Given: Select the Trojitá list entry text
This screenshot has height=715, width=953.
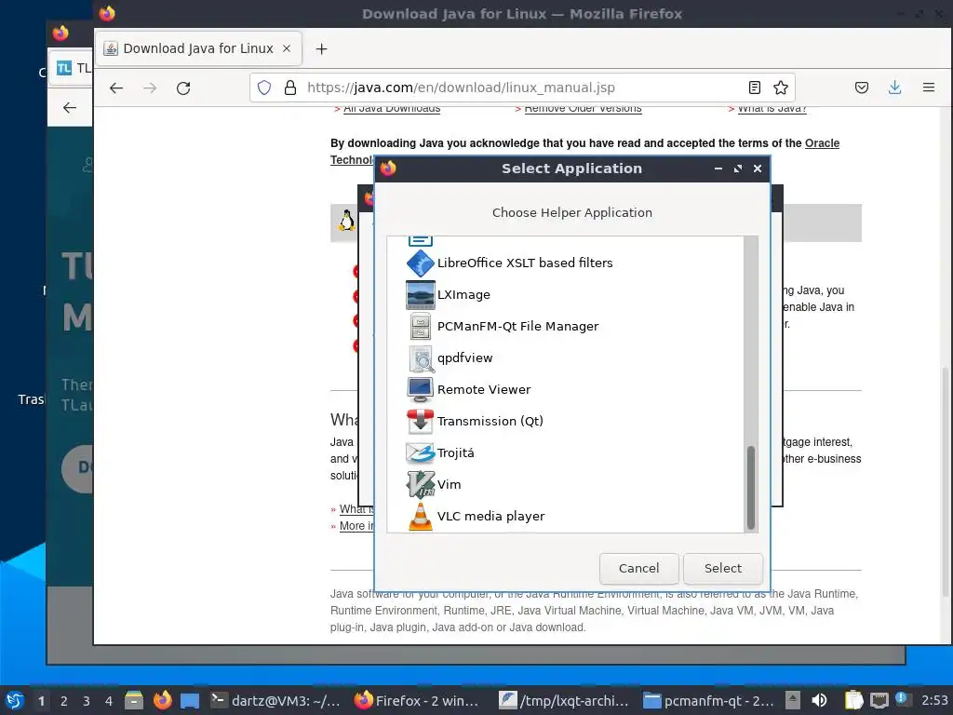Looking at the screenshot, I should 456,453.
